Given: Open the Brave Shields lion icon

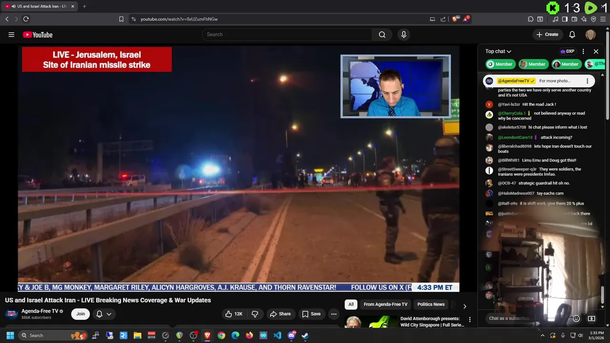Looking at the screenshot, I should (x=455, y=19).
